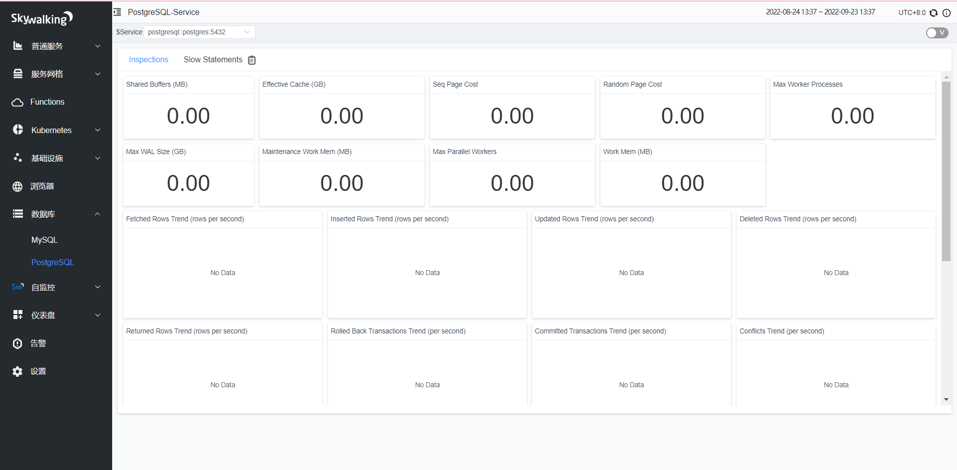
Task: Expand the 服务网格 menu chevron
Action: coord(98,74)
